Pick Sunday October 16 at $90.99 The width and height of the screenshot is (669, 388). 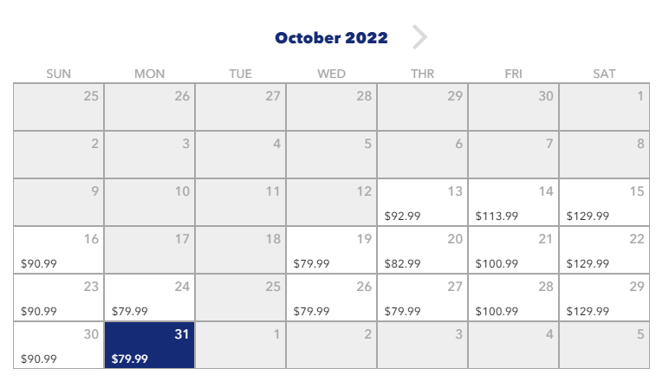59,249
